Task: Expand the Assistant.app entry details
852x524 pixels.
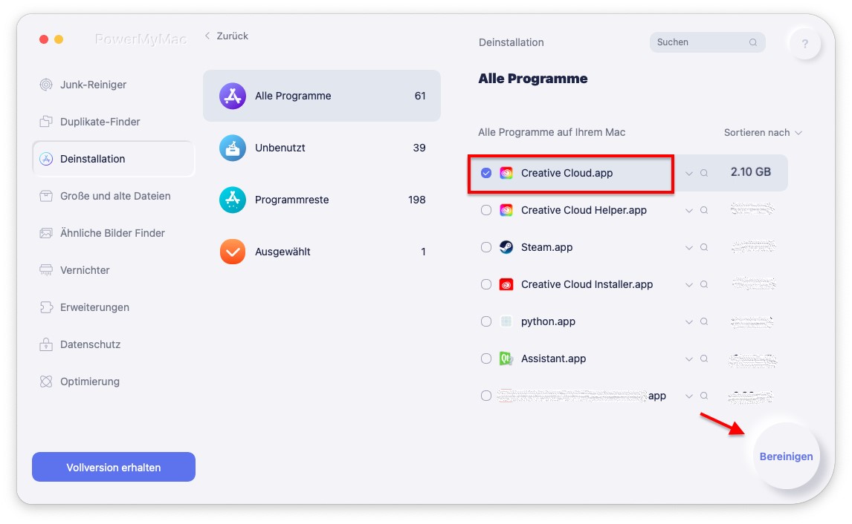Action: tap(688, 358)
